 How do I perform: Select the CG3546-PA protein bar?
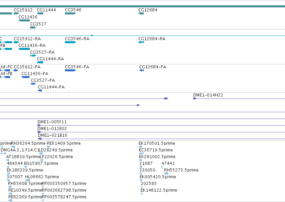click(71, 70)
